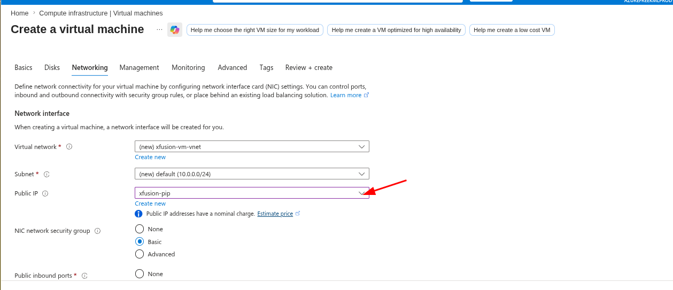Select Advanced network security group option
Viewport: 673px width, 290px height.
point(140,254)
